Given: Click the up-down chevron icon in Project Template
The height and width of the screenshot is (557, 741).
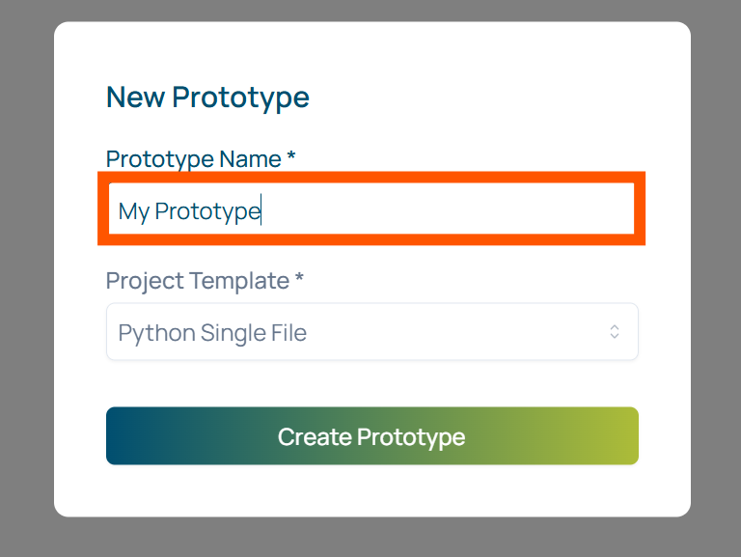Looking at the screenshot, I should (615, 332).
